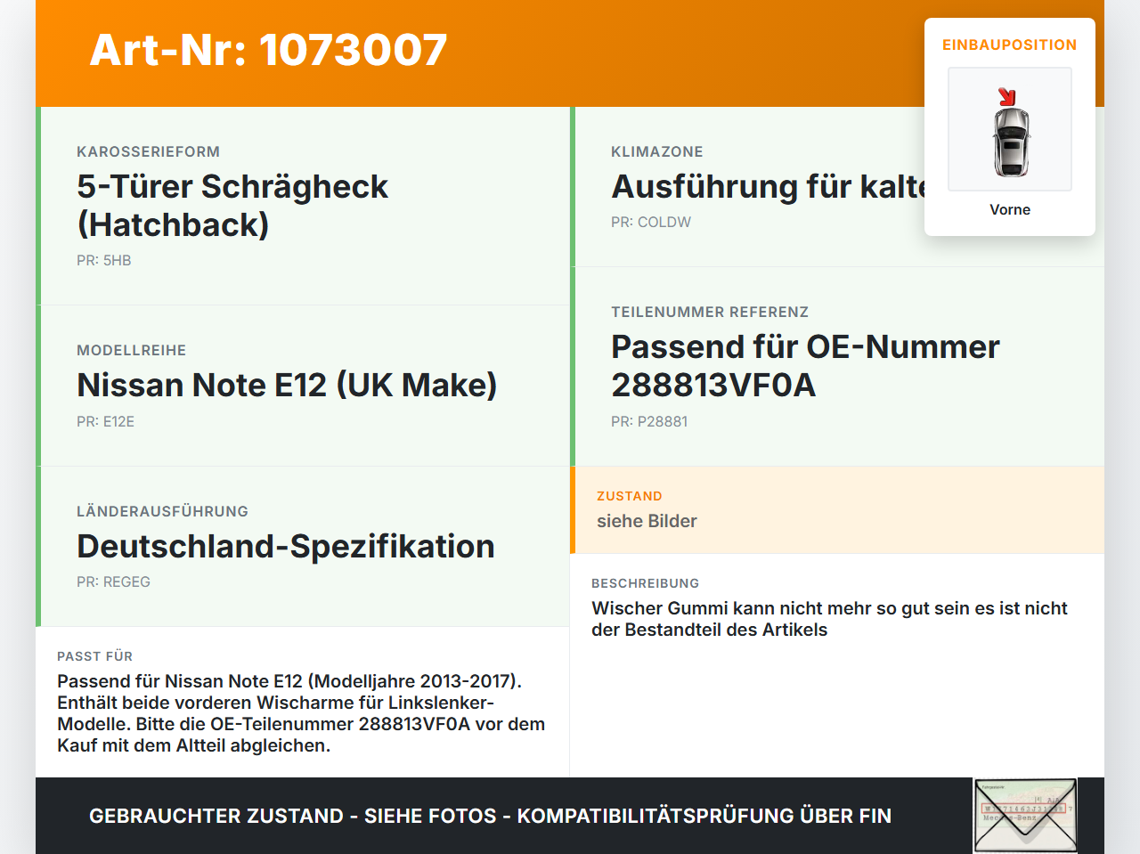Image resolution: width=1140 pixels, height=854 pixels.
Task: Click the PASST FÜR label
Action: pyautogui.click(x=94, y=656)
